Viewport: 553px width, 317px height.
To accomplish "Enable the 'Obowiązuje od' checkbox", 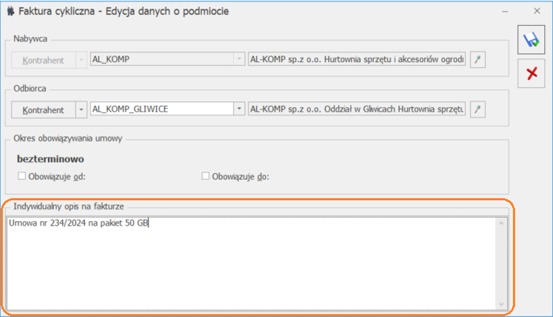I will pyautogui.click(x=22, y=176).
